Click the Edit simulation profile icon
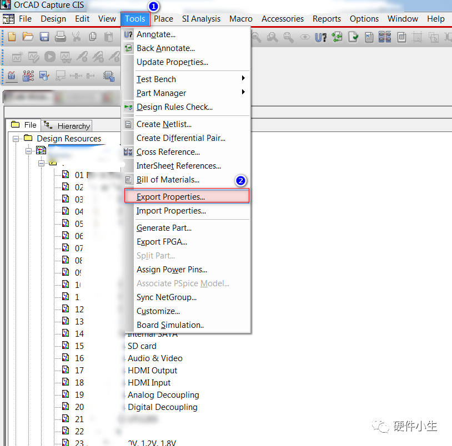The width and height of the screenshot is (452, 446). [33, 57]
